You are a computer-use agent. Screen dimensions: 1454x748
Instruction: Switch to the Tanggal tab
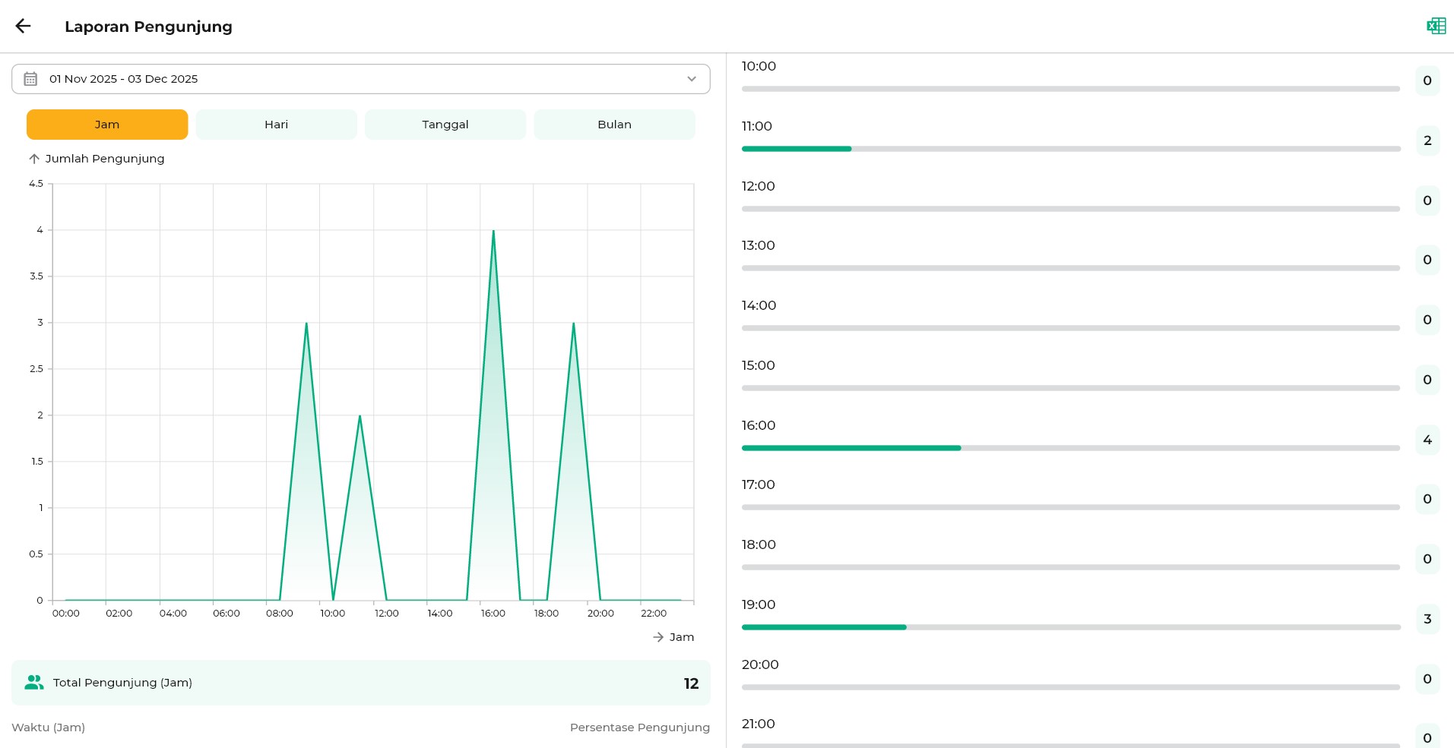445,125
